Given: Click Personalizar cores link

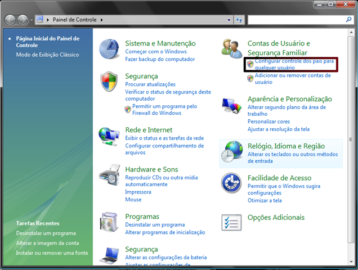Looking at the screenshot, I should tap(268, 121).
